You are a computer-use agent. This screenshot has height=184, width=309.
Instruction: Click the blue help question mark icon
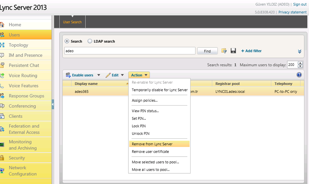[299, 75]
